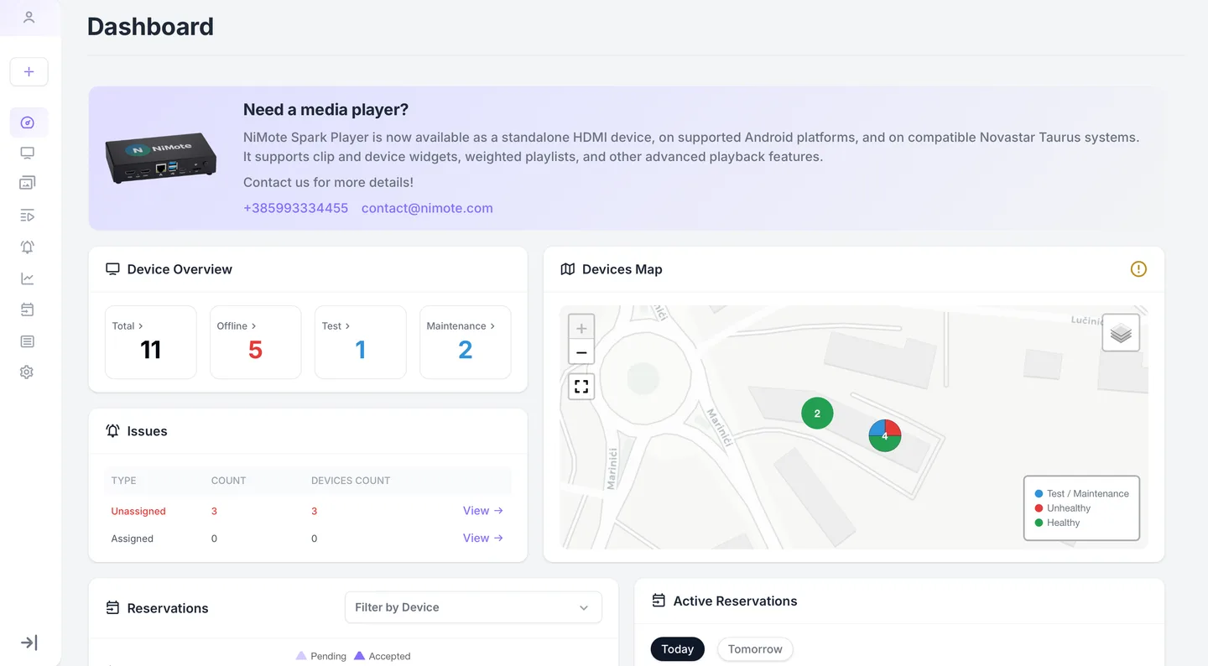
Task: Call the phone number +385993334455
Action: tap(295, 208)
